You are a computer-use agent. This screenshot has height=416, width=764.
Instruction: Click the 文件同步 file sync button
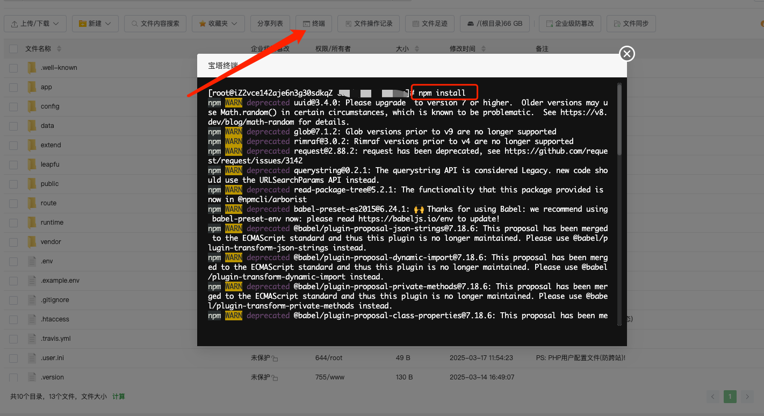[631, 24]
